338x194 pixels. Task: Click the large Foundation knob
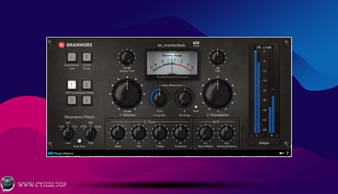[218, 94]
